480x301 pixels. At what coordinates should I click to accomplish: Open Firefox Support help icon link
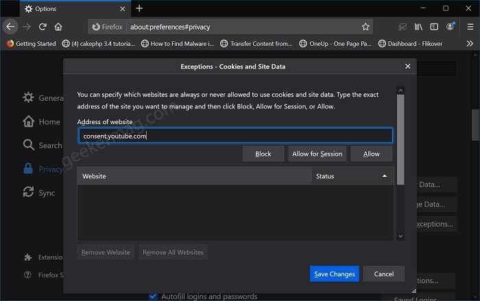43,275
